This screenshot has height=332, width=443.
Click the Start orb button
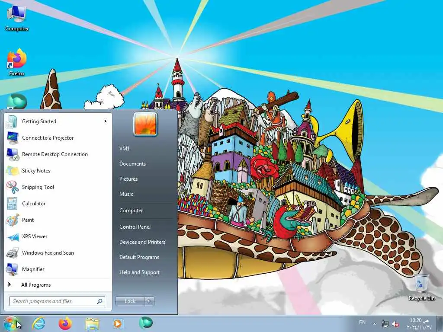(x=11, y=323)
